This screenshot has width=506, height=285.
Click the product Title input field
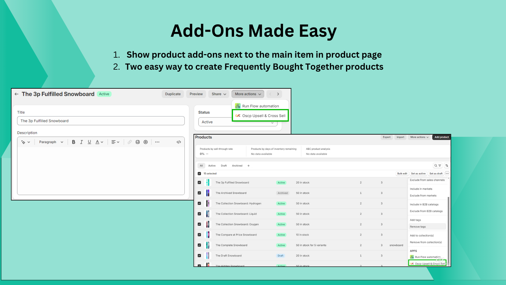[101, 121]
